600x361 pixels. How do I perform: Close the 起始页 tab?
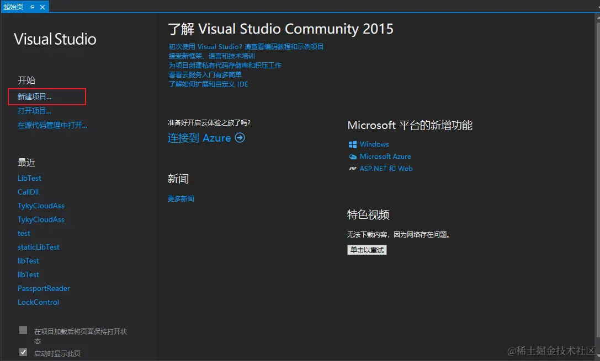click(x=43, y=7)
